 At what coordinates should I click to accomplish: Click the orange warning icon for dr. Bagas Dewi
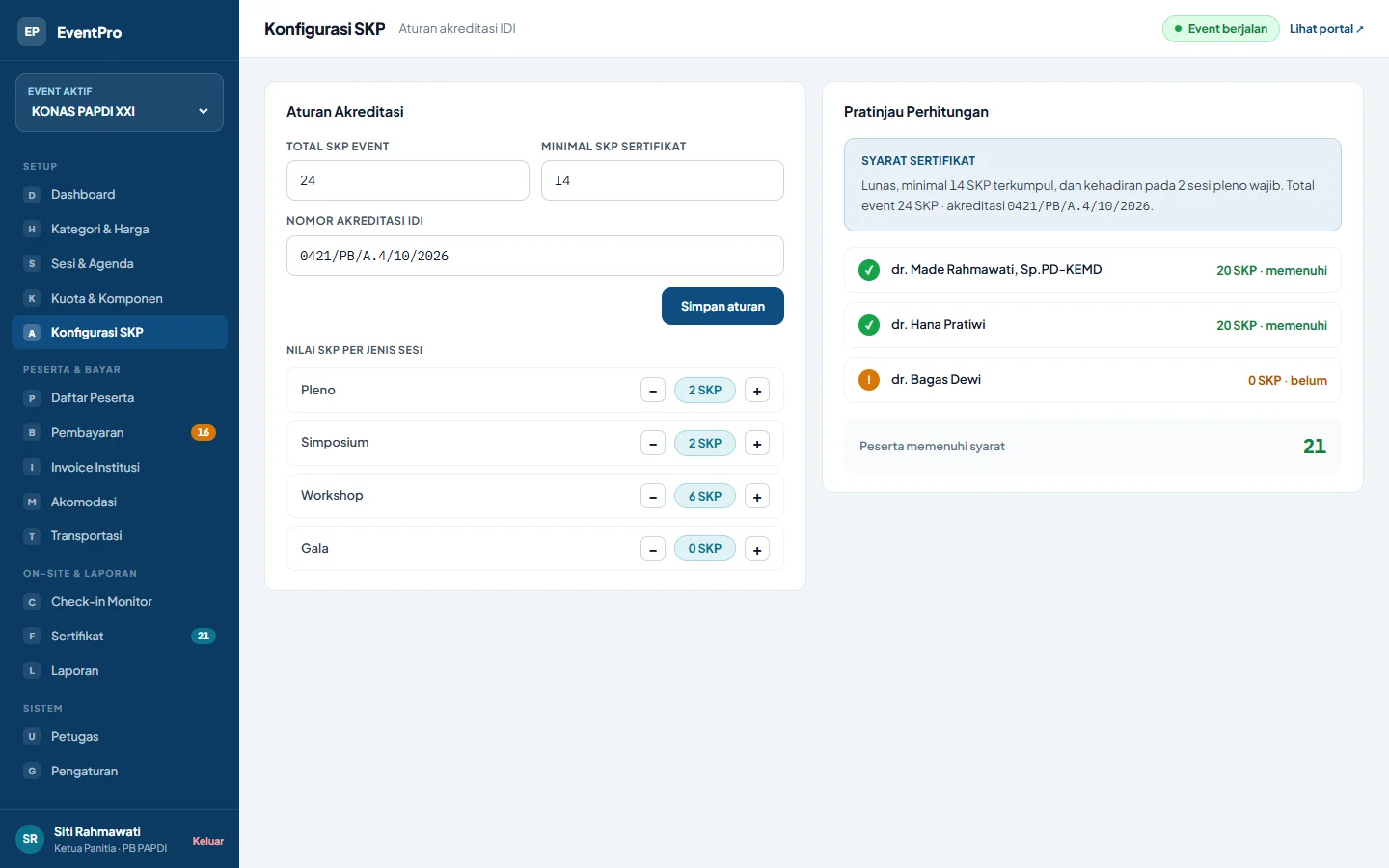869,380
